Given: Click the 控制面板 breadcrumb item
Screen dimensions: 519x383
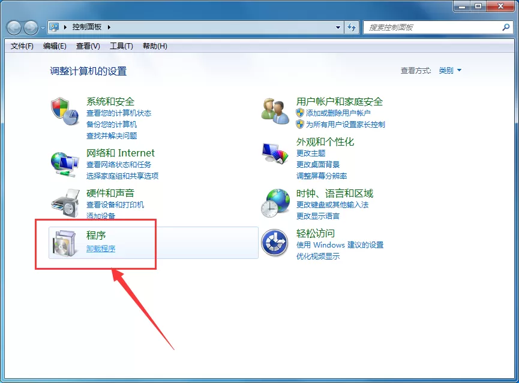Looking at the screenshot, I should pos(87,27).
